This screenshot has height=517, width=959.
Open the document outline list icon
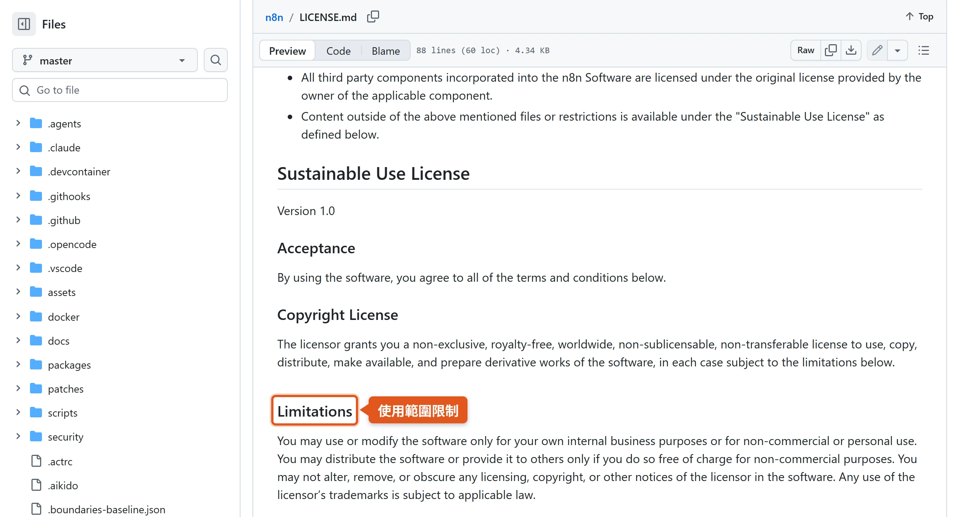click(923, 50)
